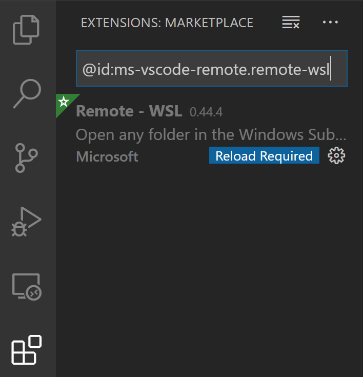Switch to the Source Control view
This screenshot has width=363, height=377.
pyautogui.click(x=27, y=158)
